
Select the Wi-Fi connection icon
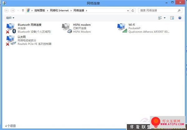(x=122, y=28)
